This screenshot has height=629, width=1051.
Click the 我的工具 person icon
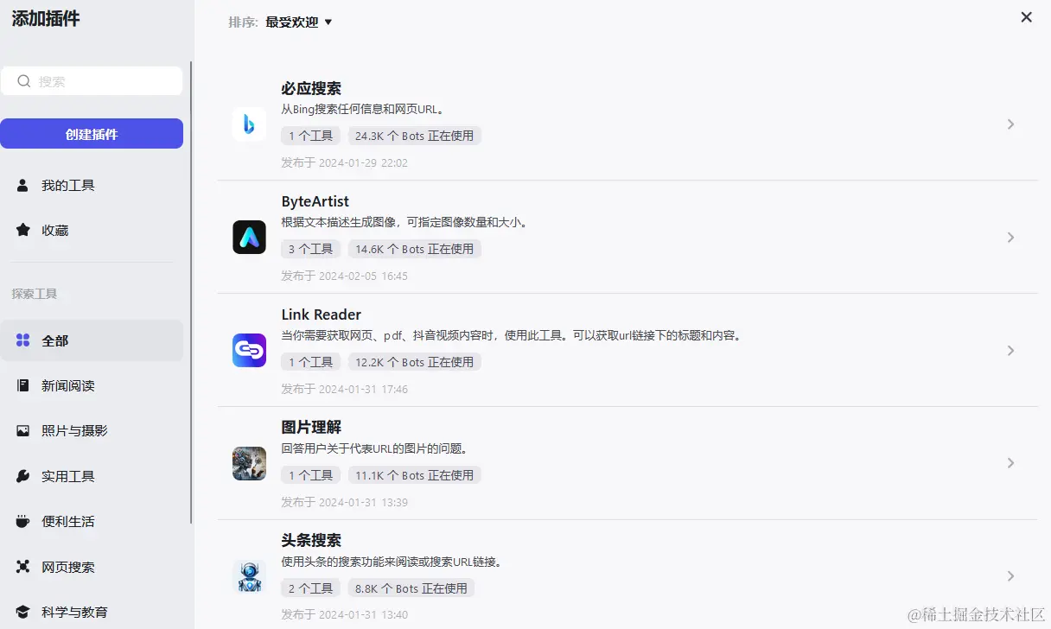click(x=23, y=185)
